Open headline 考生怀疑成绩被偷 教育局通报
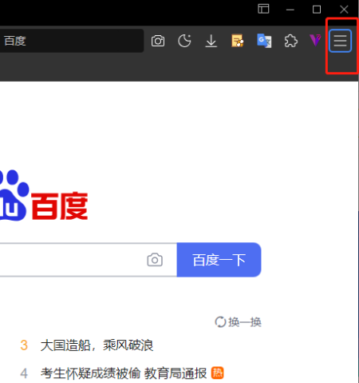 click(x=124, y=373)
